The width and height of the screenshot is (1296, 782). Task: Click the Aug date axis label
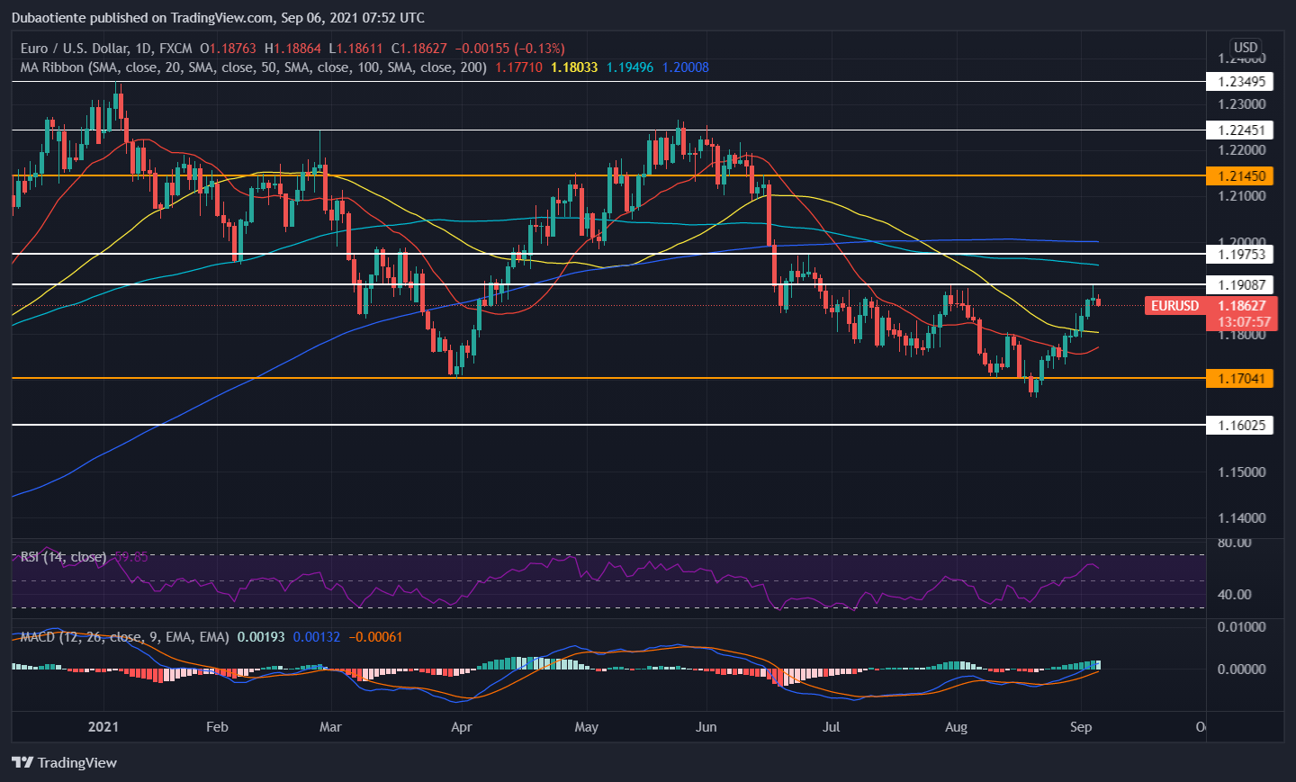coord(956,726)
